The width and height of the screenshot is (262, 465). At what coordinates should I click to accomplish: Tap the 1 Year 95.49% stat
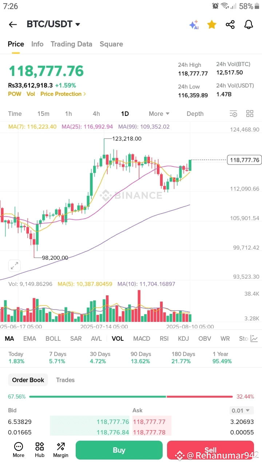[x=222, y=357]
